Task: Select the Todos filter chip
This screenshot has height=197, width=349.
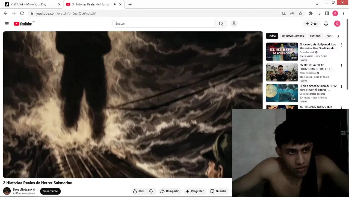Action: click(272, 36)
